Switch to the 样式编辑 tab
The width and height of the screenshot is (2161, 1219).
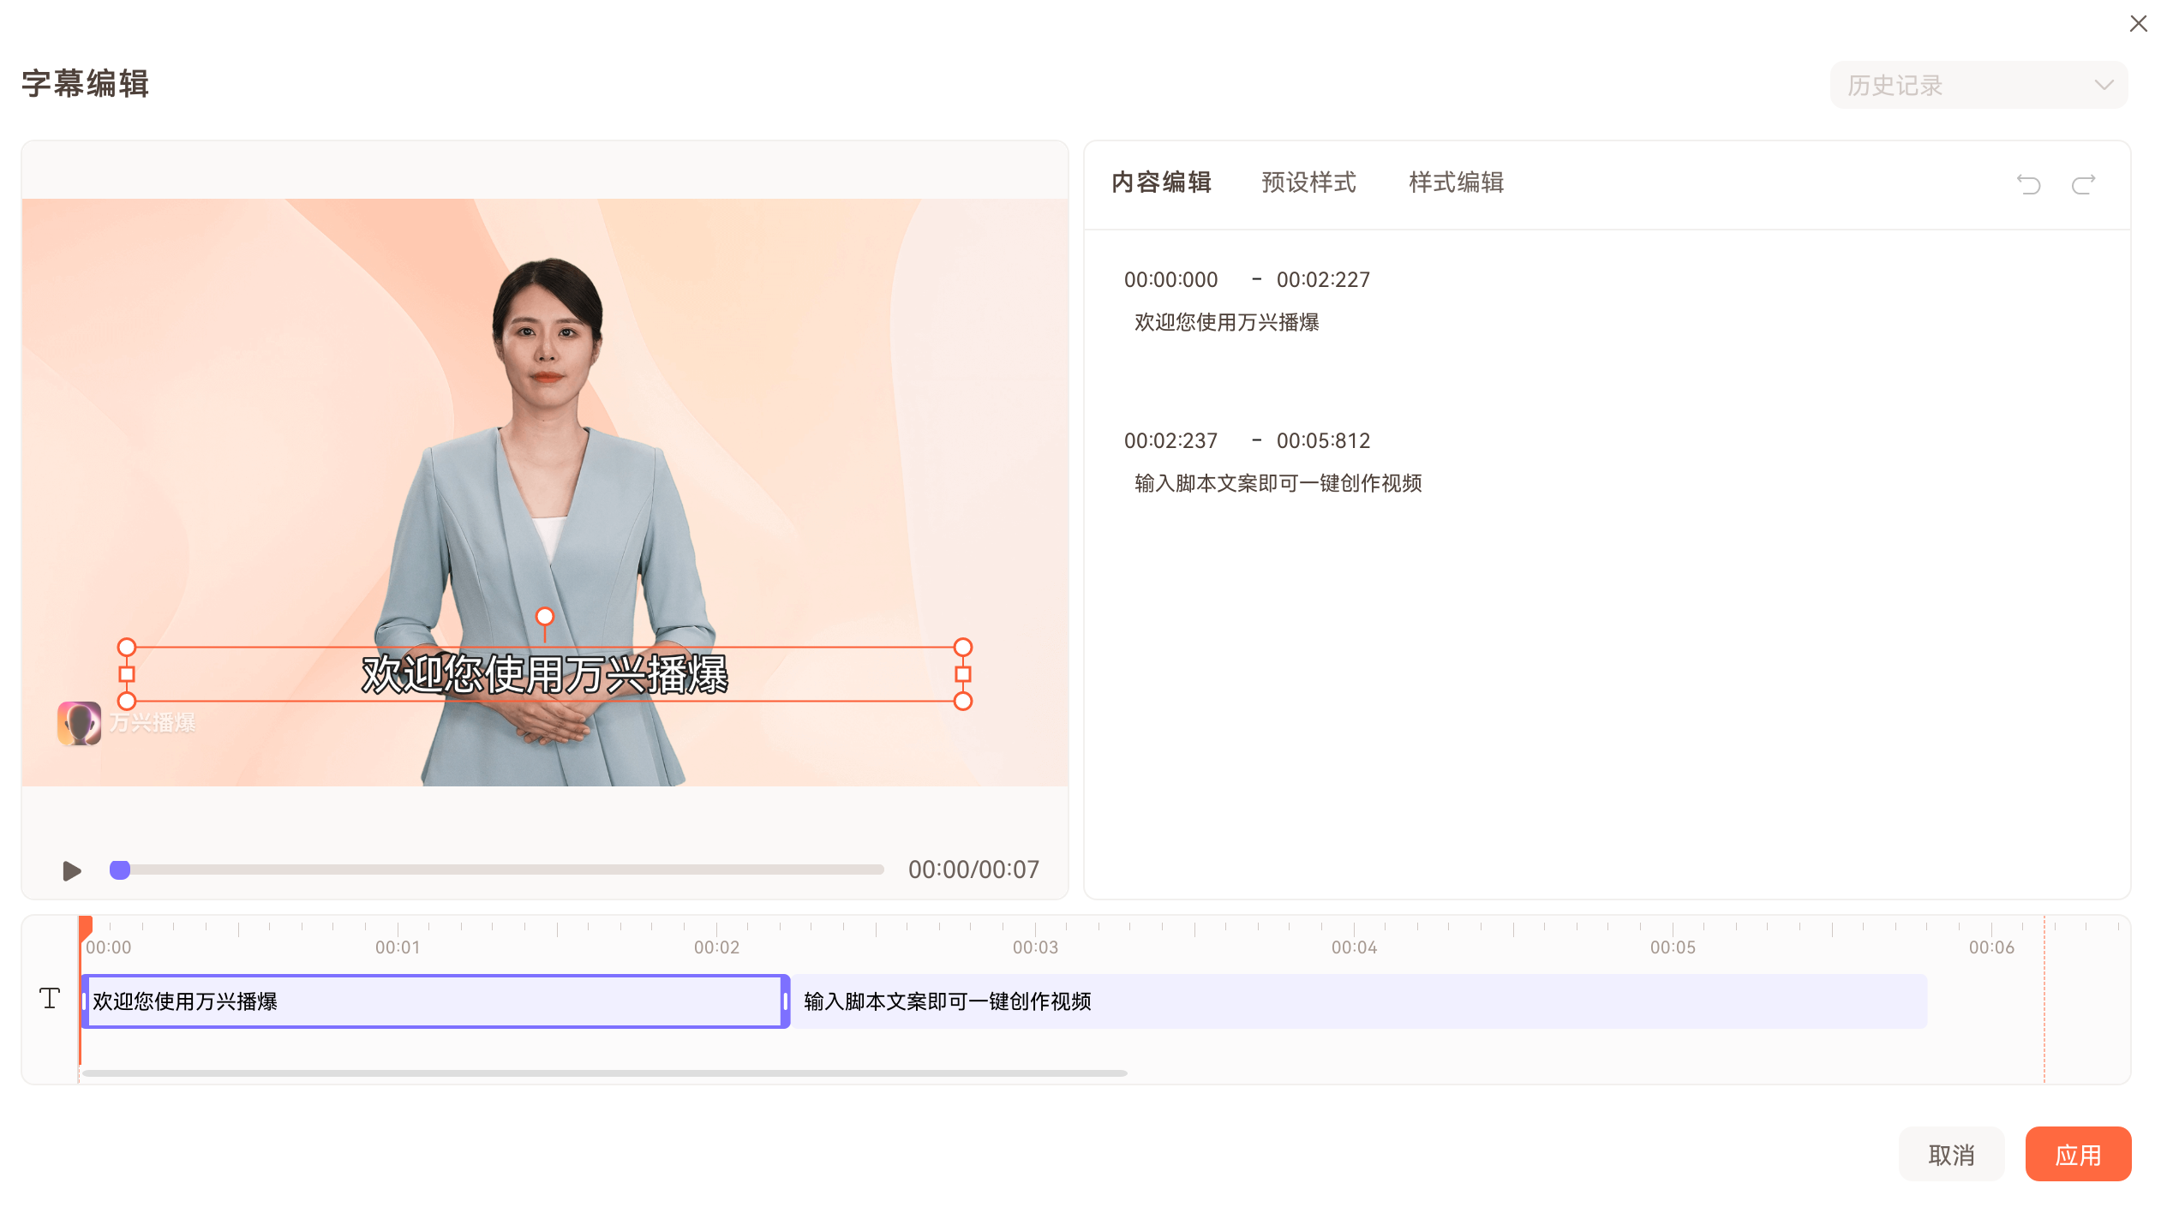(x=1455, y=182)
